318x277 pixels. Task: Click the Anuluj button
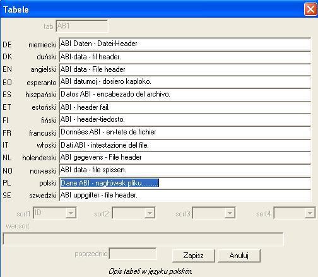coord(239,256)
